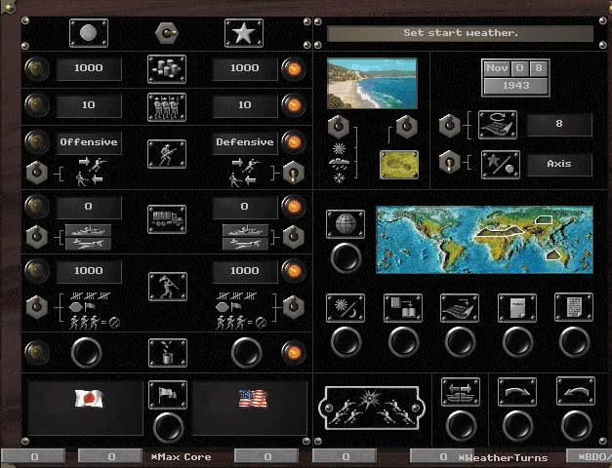This screenshot has width=612, height=468.
Task: Select the Japanese flag panel
Action: [89, 400]
